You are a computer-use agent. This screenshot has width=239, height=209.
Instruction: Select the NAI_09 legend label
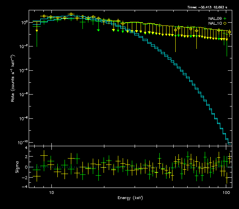(x=214, y=19)
